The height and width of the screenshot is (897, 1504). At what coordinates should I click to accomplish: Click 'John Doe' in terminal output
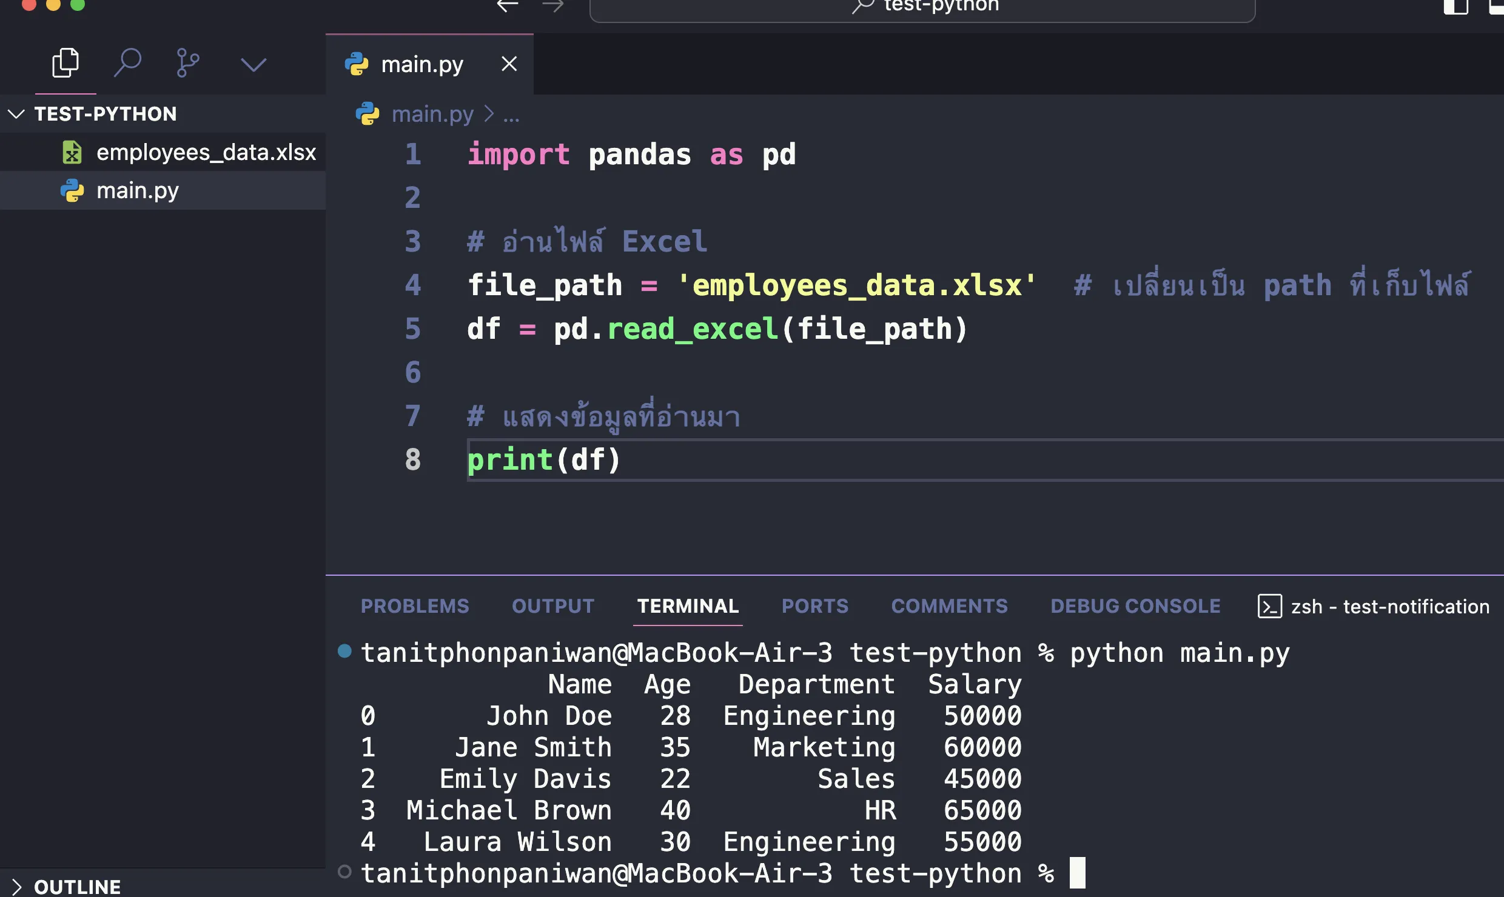(x=549, y=716)
